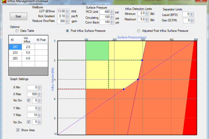The image size is (209, 139).
Task: Click the Liquid (BPD) separator field
Action: tap(186, 14)
